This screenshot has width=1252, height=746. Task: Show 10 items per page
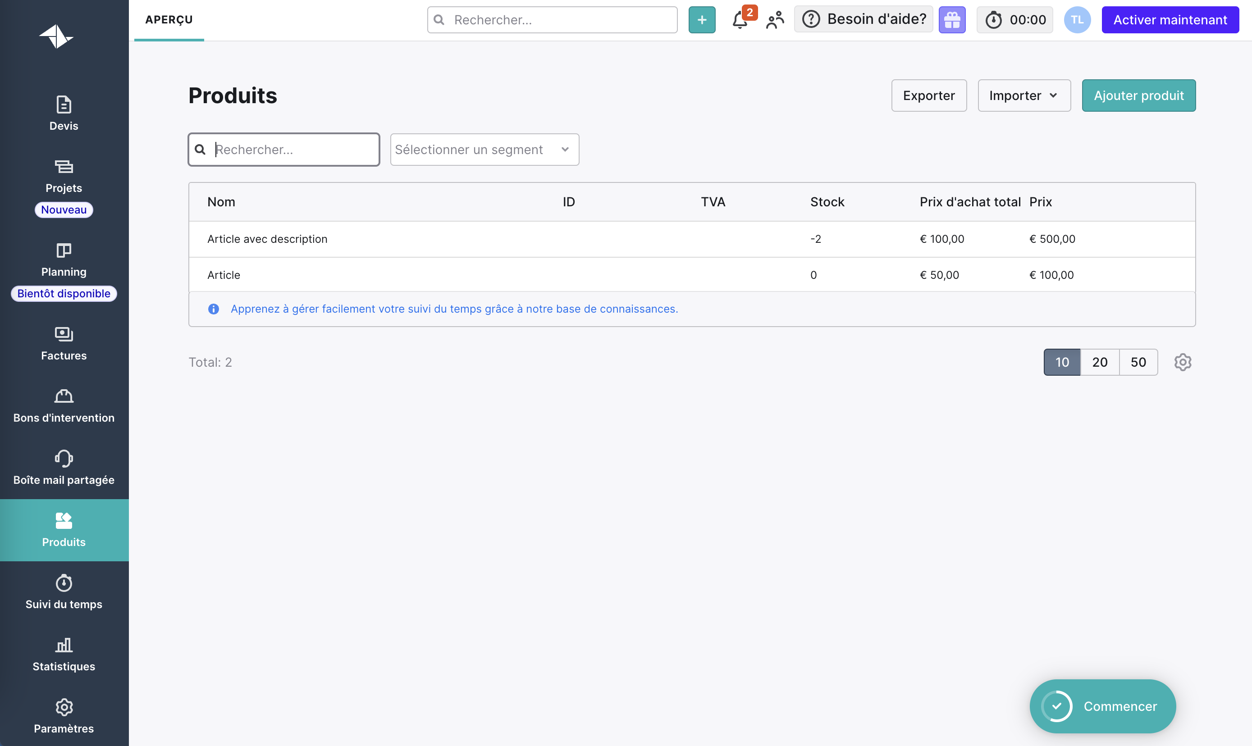1062,362
